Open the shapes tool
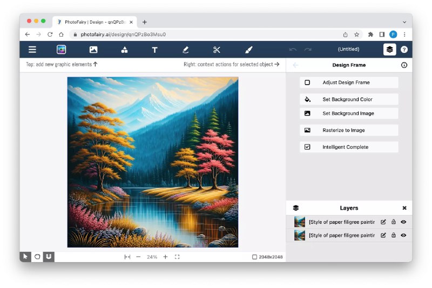432x288 pixels. 124,50
